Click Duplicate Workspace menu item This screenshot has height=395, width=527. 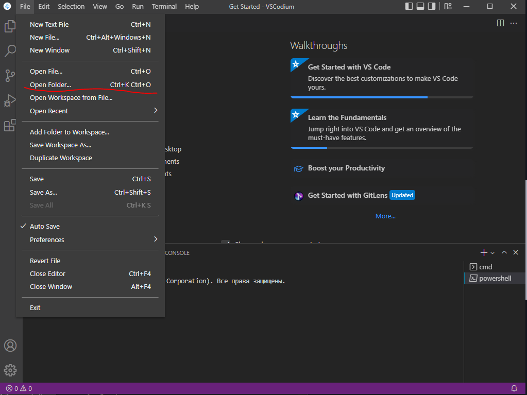(90, 158)
